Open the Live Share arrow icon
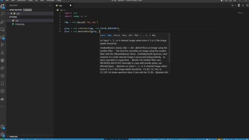The image size is (249, 140). click(x=3, y=68)
